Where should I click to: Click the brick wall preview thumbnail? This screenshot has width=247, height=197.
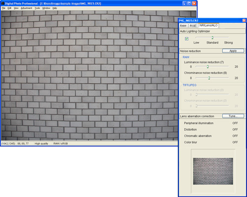(213, 171)
